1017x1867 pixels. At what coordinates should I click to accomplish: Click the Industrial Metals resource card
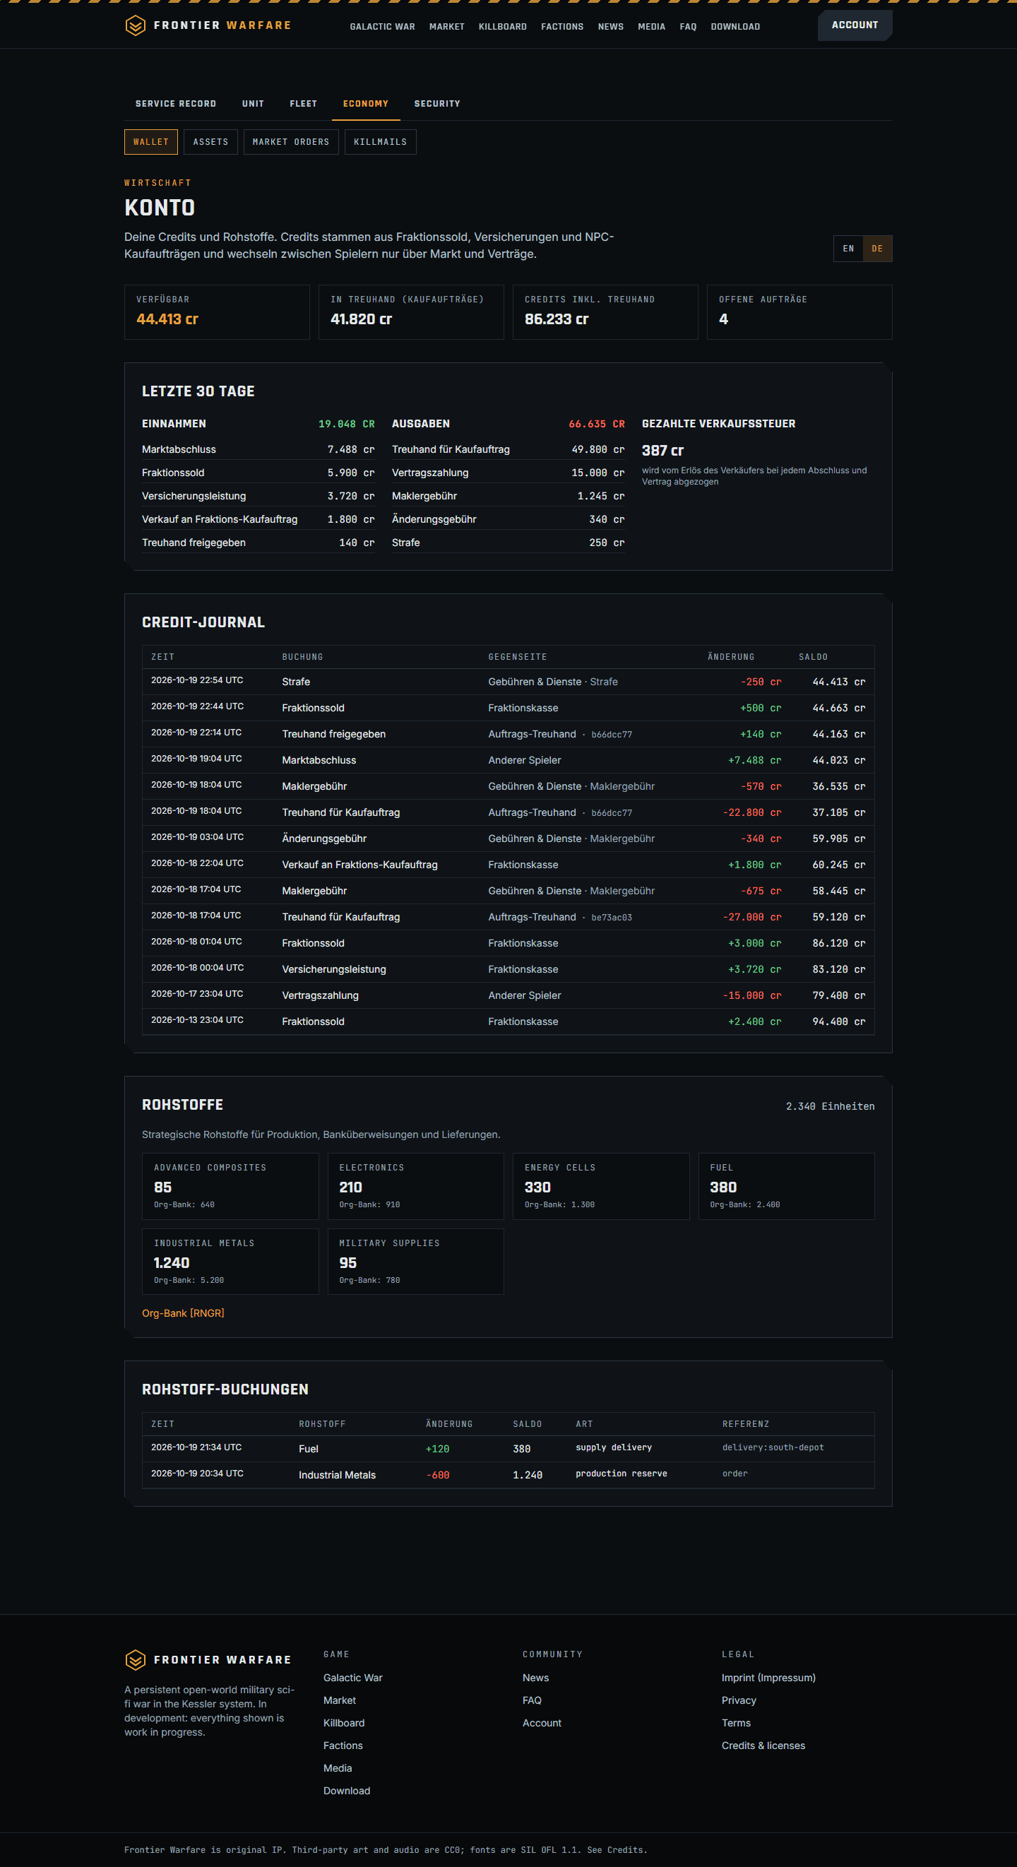230,1261
